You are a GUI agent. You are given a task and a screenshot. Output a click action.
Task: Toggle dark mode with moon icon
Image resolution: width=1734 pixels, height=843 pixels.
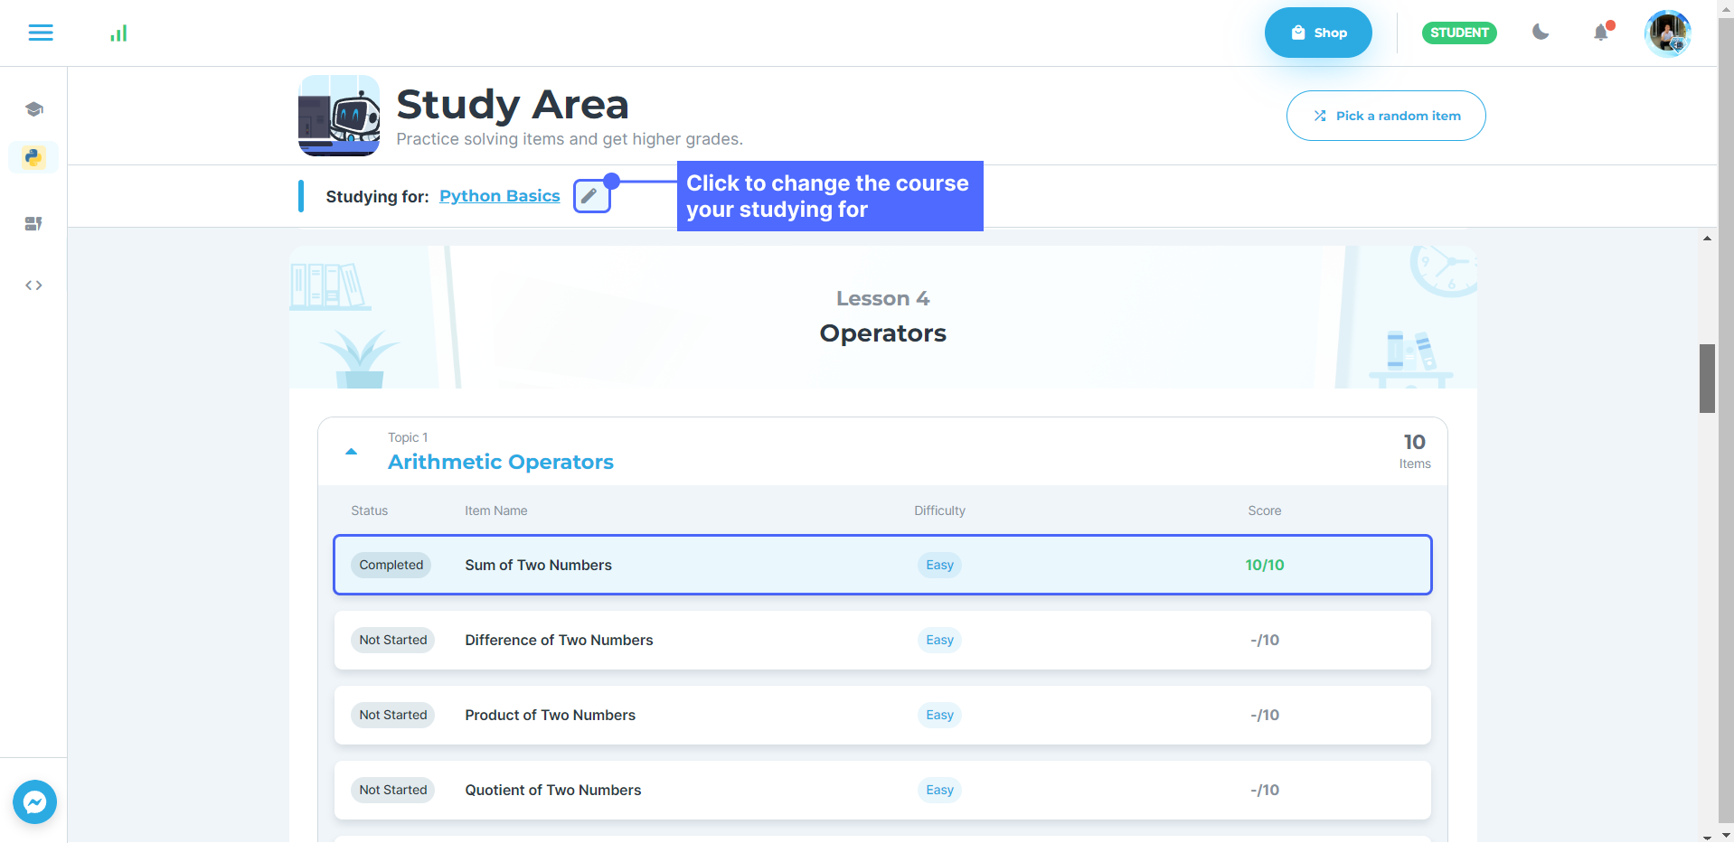point(1541,33)
